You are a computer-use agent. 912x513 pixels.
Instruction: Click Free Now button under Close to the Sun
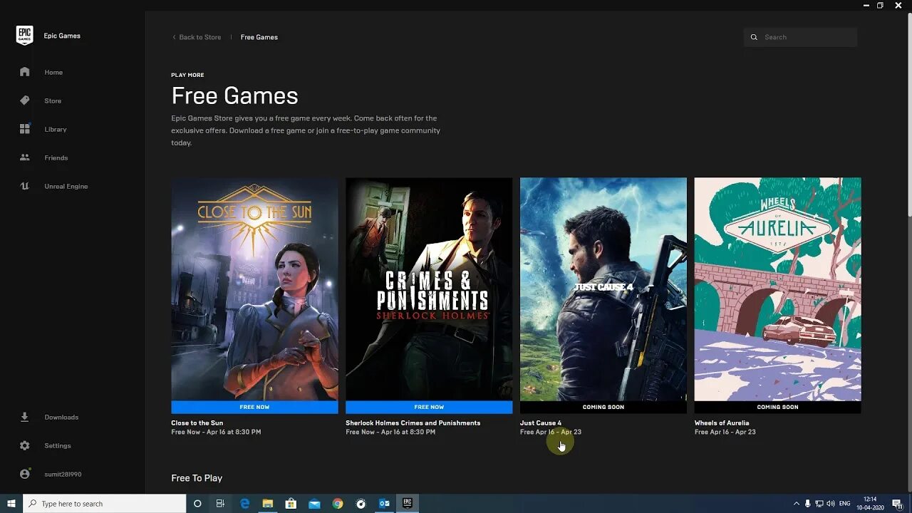click(254, 407)
